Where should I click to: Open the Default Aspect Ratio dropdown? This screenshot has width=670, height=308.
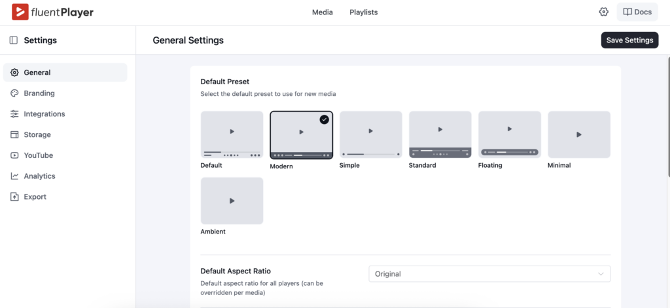(489, 274)
